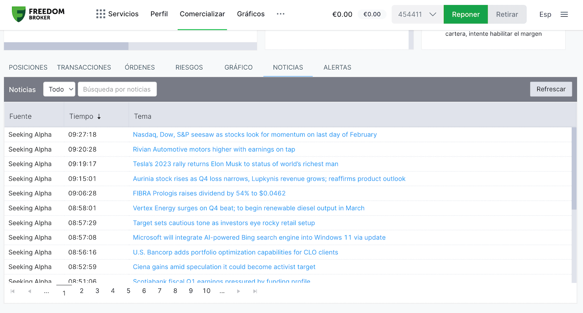Open the three-dots more menu

tap(281, 14)
